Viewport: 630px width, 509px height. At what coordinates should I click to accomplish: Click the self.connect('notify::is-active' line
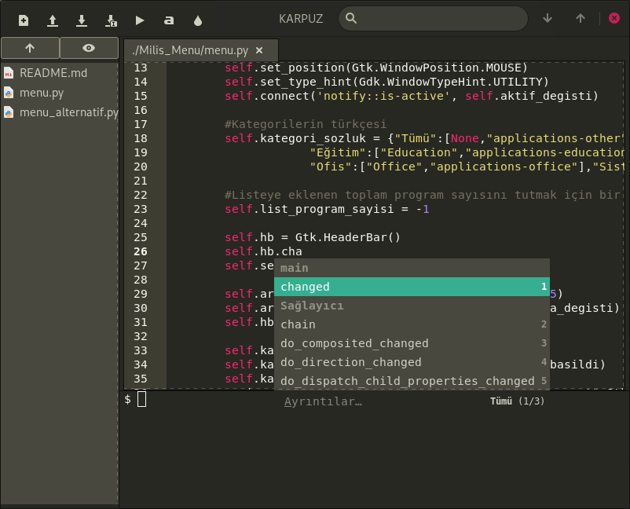coord(412,96)
